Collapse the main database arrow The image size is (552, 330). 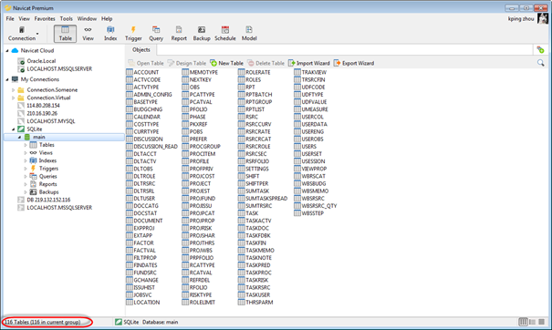(x=20, y=138)
